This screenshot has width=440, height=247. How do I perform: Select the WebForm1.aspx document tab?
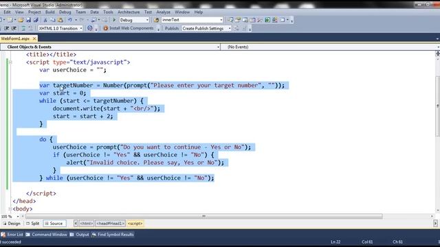click(x=15, y=38)
